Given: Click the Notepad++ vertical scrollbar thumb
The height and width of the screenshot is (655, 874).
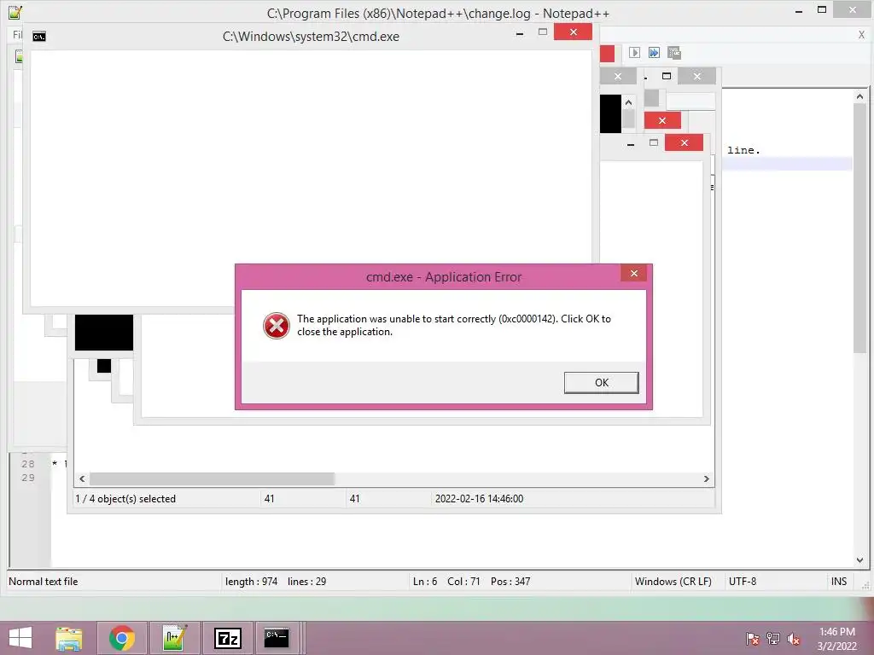Looking at the screenshot, I should click(x=859, y=228).
